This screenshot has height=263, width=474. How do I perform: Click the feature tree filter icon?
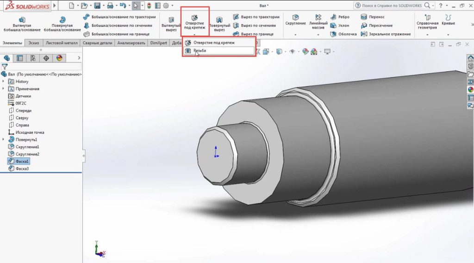5,67
